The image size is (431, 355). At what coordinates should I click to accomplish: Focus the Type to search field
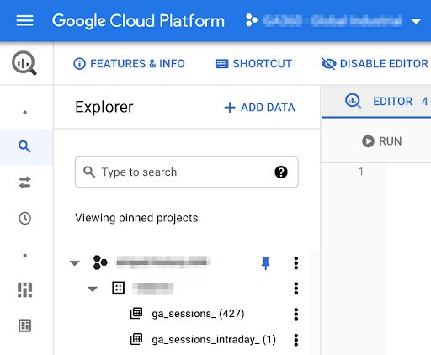pyautogui.click(x=187, y=172)
